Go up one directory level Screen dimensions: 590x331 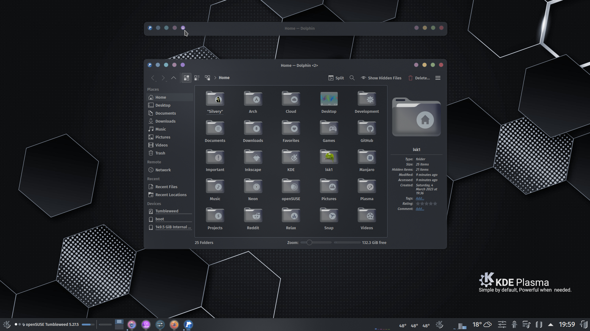point(174,78)
